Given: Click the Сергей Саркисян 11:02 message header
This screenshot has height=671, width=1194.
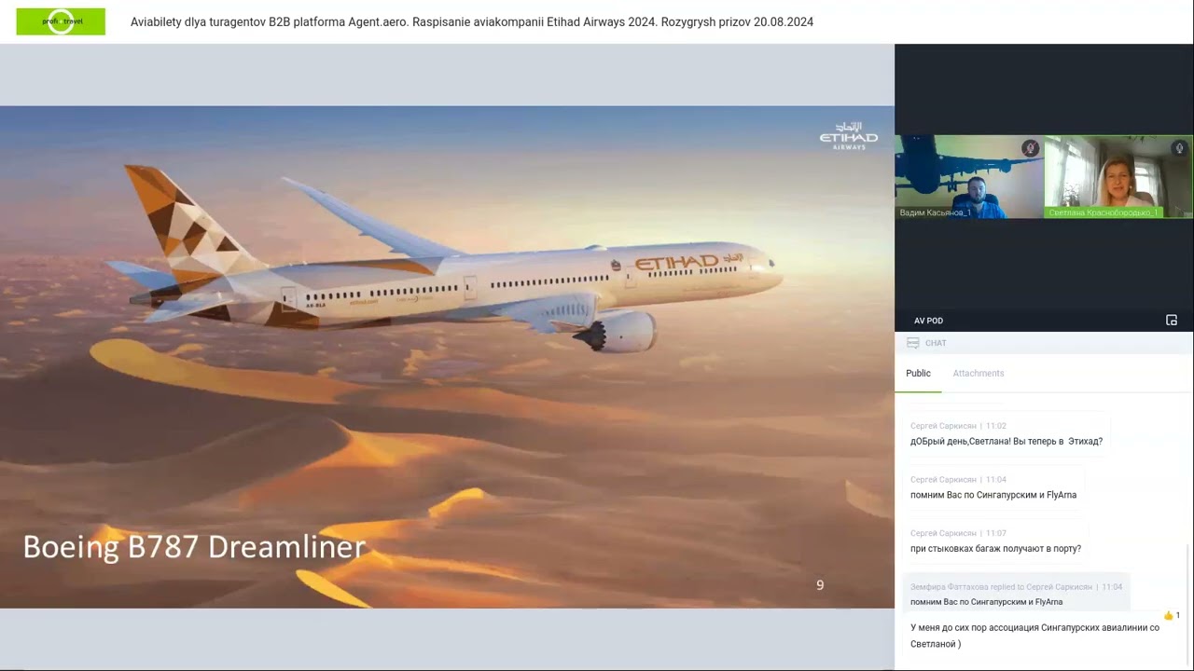Looking at the screenshot, I should [x=958, y=426].
